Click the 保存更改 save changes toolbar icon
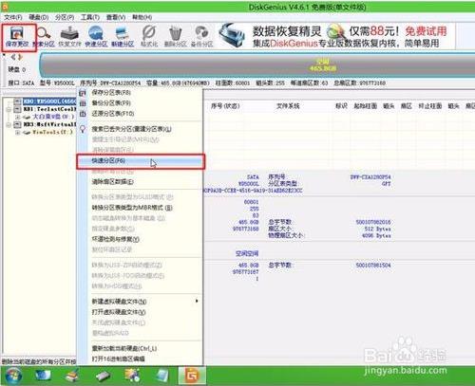The height and width of the screenshot is (386, 475). [x=17, y=37]
